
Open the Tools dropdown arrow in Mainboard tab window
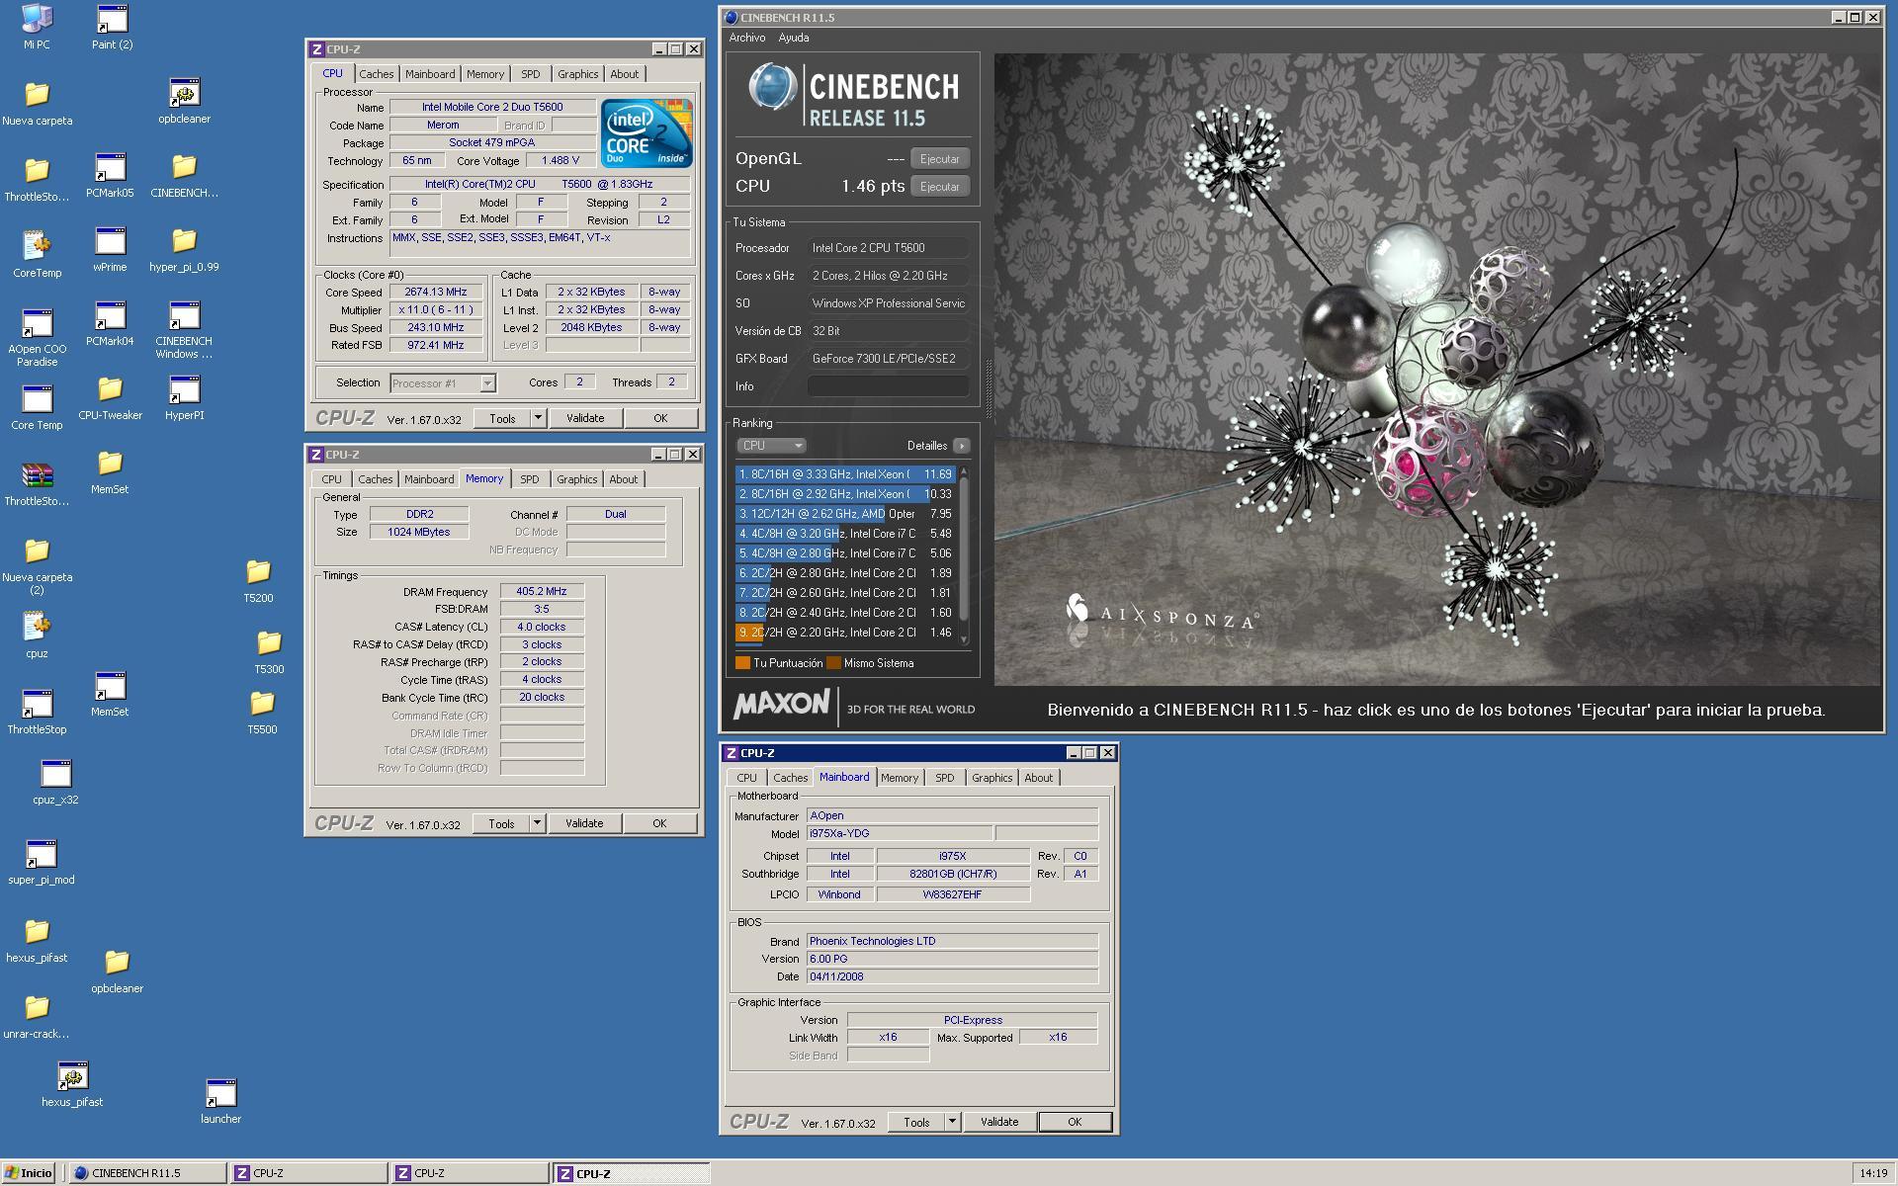point(952,1122)
